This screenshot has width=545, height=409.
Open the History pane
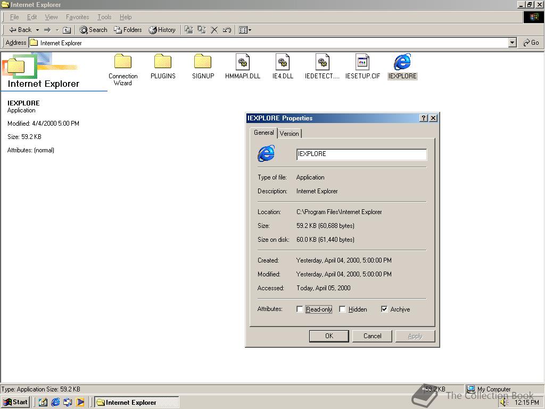point(162,30)
